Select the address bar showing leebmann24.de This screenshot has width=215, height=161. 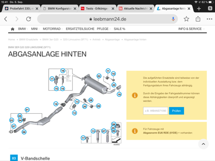tap(107, 19)
